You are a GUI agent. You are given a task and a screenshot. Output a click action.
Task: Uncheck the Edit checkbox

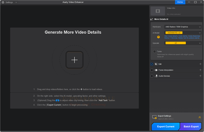[x=152, y=64]
